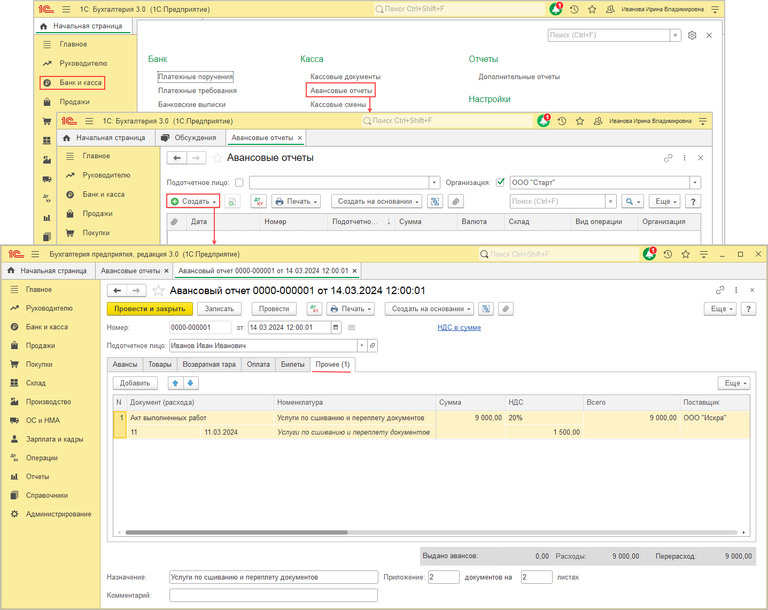Click the Дт/Кт icon in the Авансовые отчеты list toolbar
Image resolution: width=768 pixels, height=610 pixels.
(x=259, y=202)
